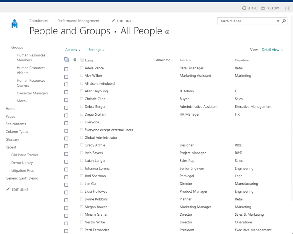Check the row checkbox for Lee Gu
Image resolution: width=293 pixels, height=234 pixels.
coord(66,185)
